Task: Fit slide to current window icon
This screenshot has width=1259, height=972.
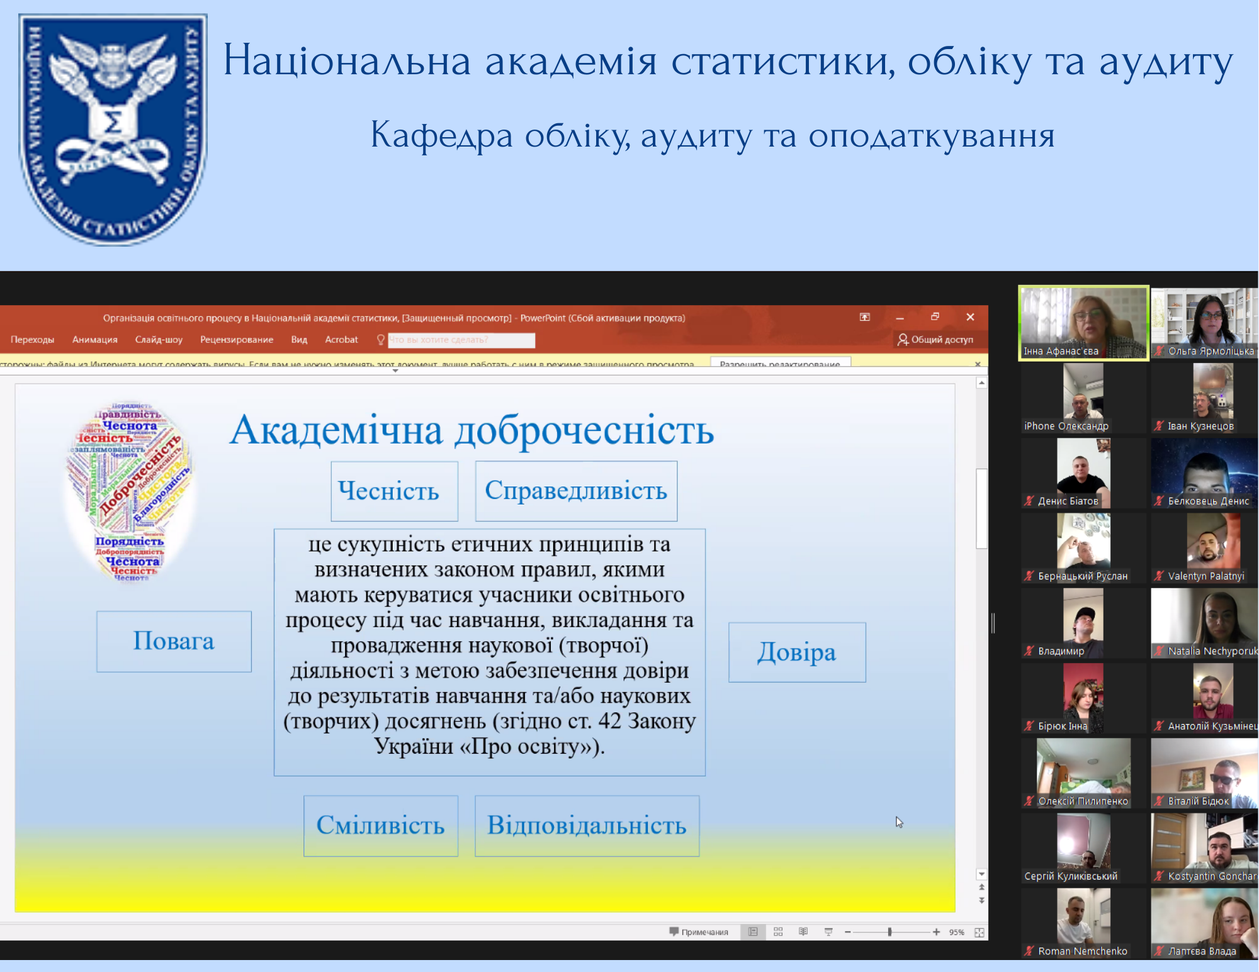Action: tap(980, 932)
